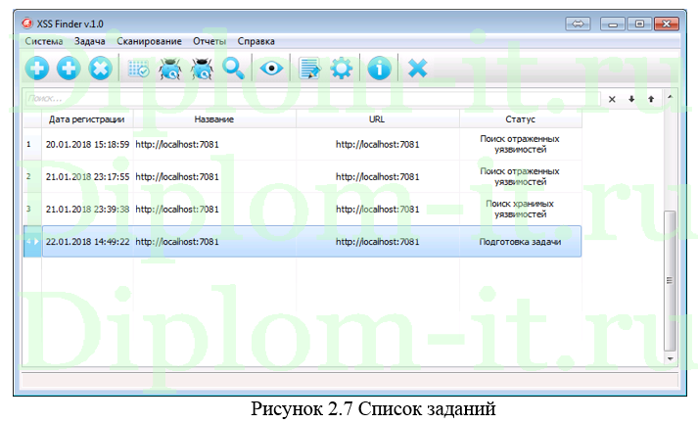Viewport: 698px width, 424px height.
Task: Click URL cell in the 22.01.2018 row
Action: pos(378,242)
